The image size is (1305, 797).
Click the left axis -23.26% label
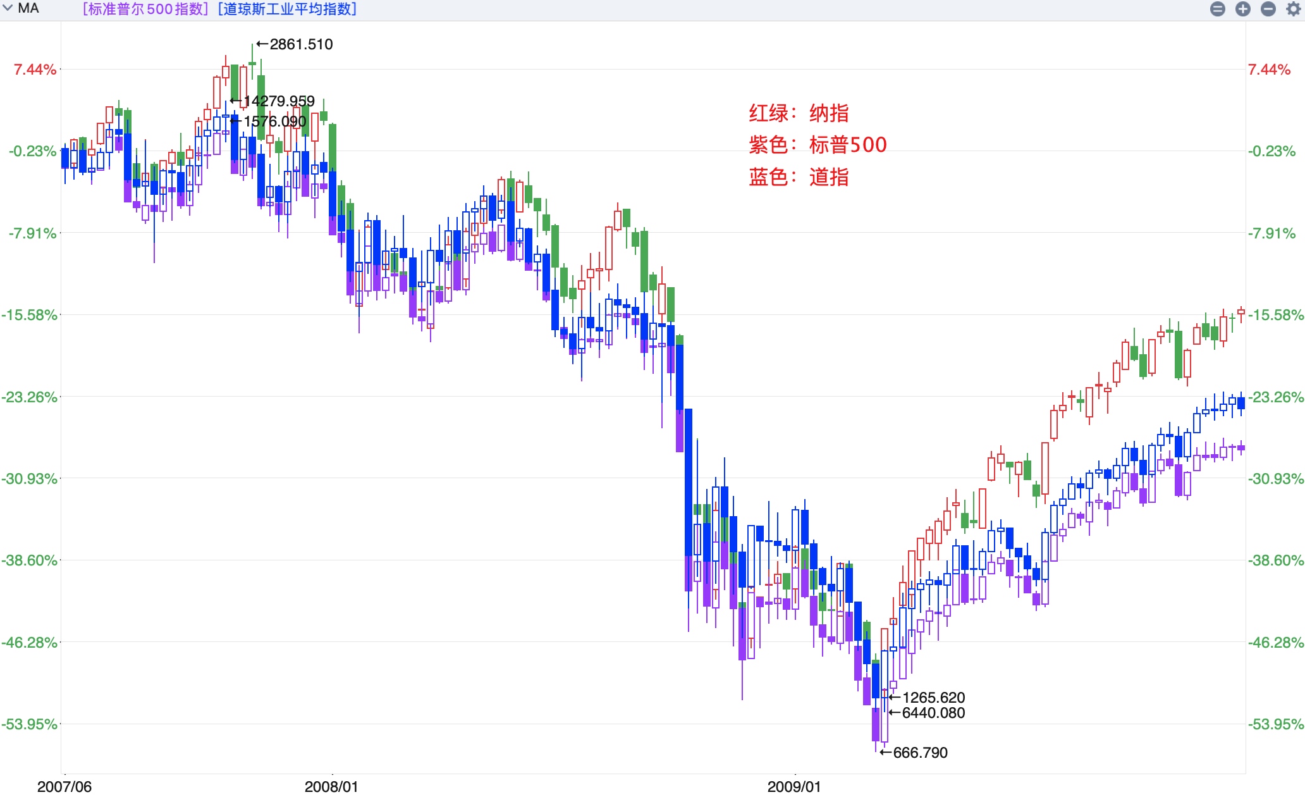(x=29, y=397)
